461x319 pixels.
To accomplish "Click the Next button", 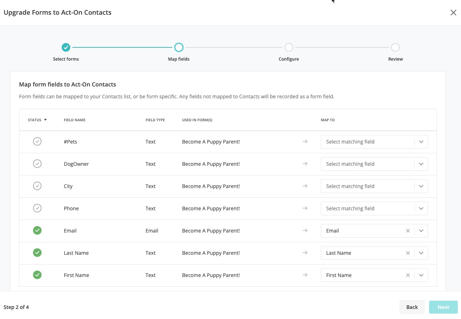I will click(x=443, y=307).
